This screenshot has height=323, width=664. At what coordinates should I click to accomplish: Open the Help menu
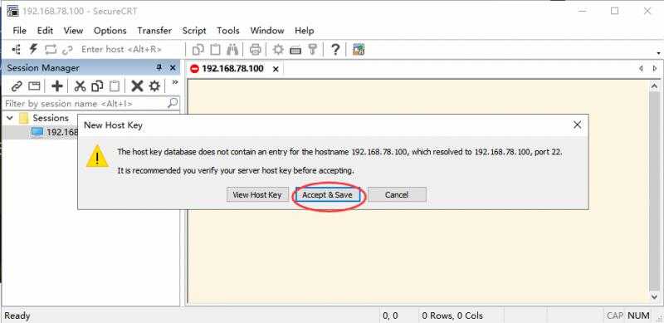[304, 31]
